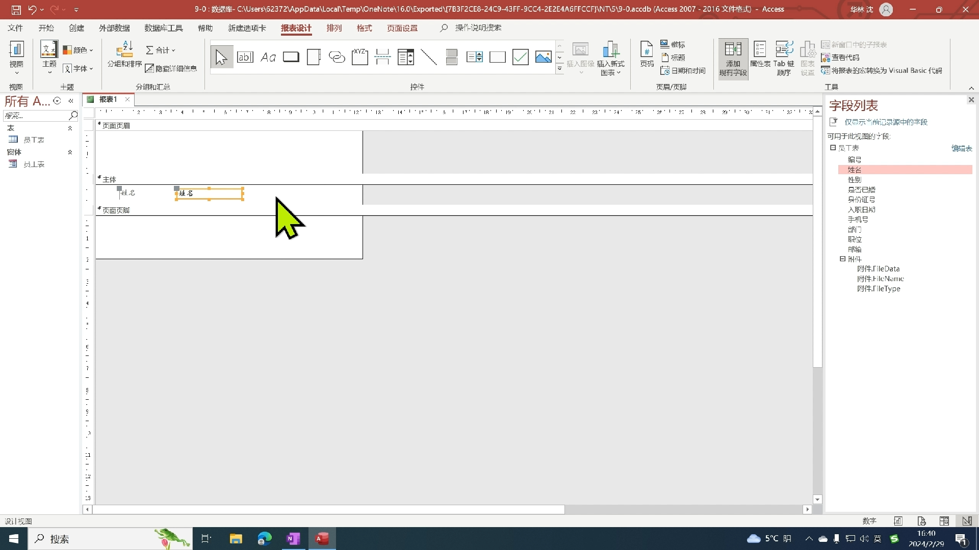Open the 页面设置 ribbon tab
Screen dimensions: 979x550
[x=402, y=28]
